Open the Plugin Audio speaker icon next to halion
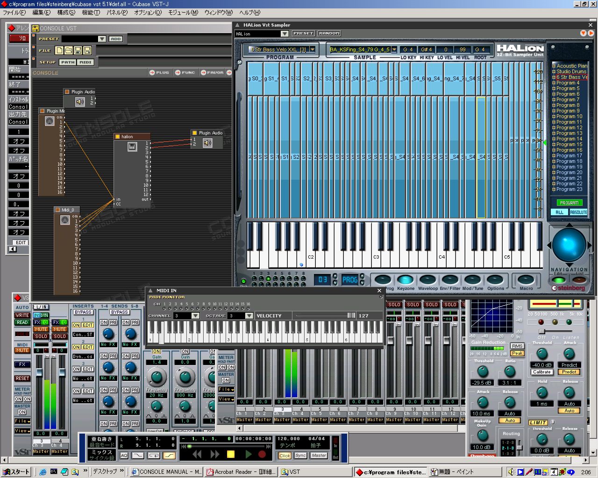This screenshot has width=598, height=478. click(x=207, y=143)
